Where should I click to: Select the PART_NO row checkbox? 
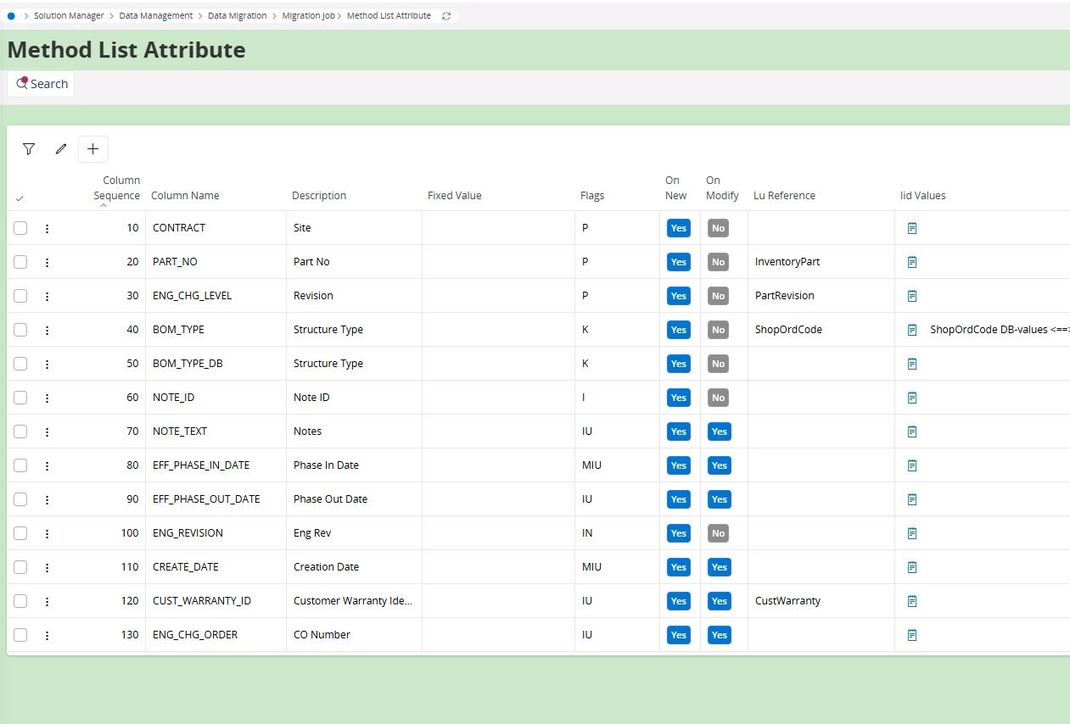20,262
